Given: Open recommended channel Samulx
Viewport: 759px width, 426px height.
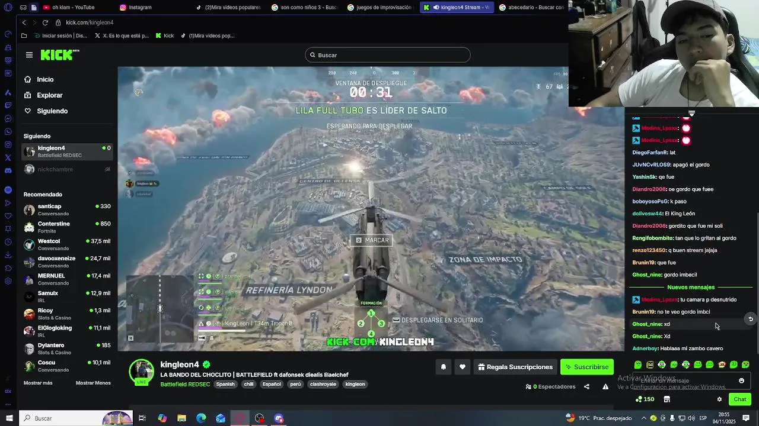Looking at the screenshot, I should click(x=66, y=296).
